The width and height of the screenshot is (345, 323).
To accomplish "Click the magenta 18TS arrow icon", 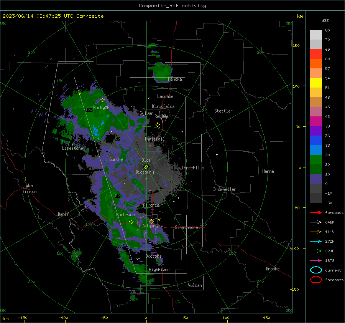I will point(316,261).
